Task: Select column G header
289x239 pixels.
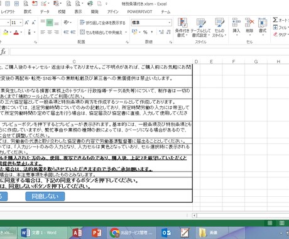Action: [256, 62]
